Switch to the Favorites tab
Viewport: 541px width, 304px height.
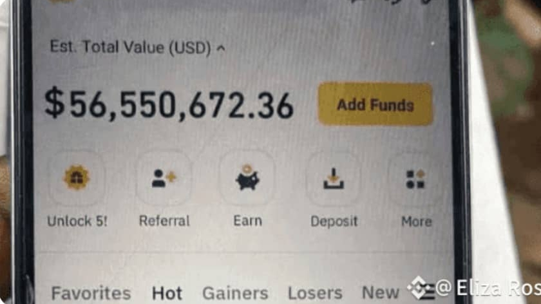(91, 294)
